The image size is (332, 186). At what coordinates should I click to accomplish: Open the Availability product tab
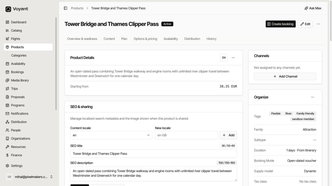click(x=171, y=39)
